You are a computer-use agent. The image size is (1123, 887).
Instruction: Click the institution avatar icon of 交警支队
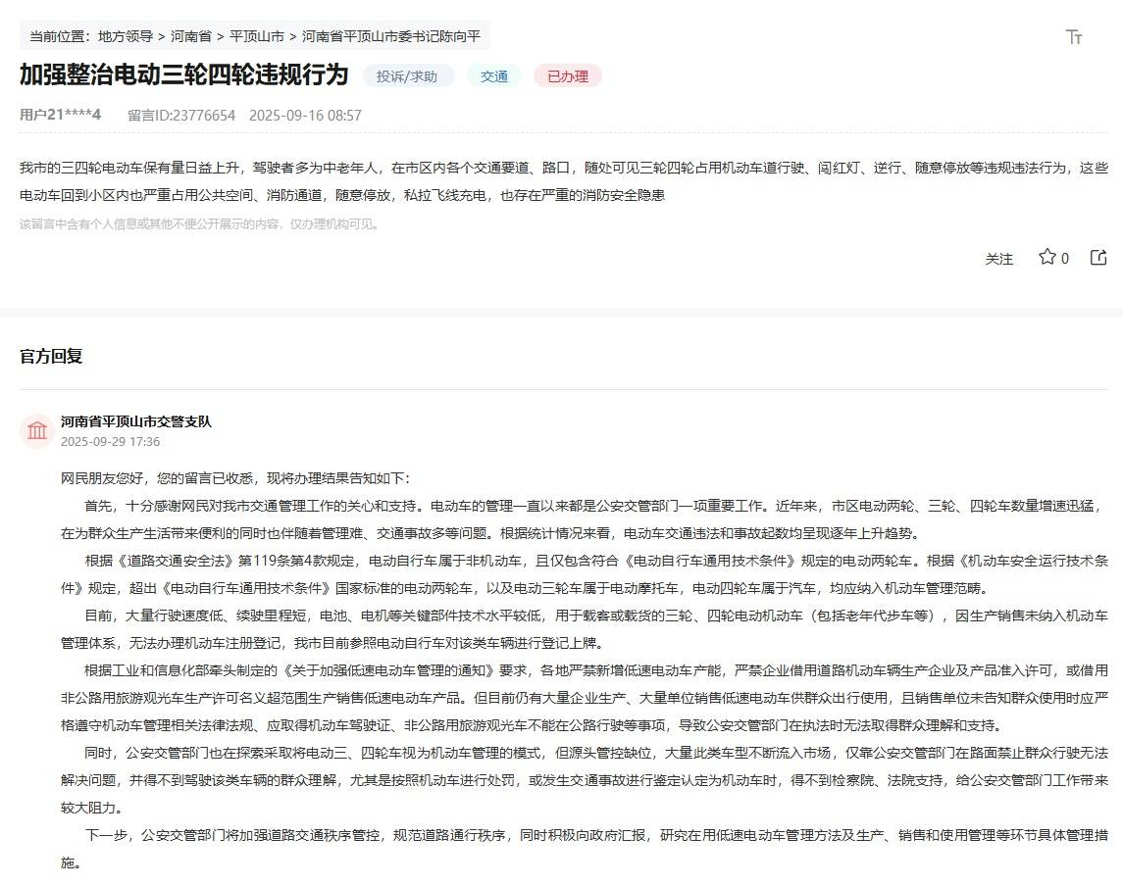coord(37,431)
